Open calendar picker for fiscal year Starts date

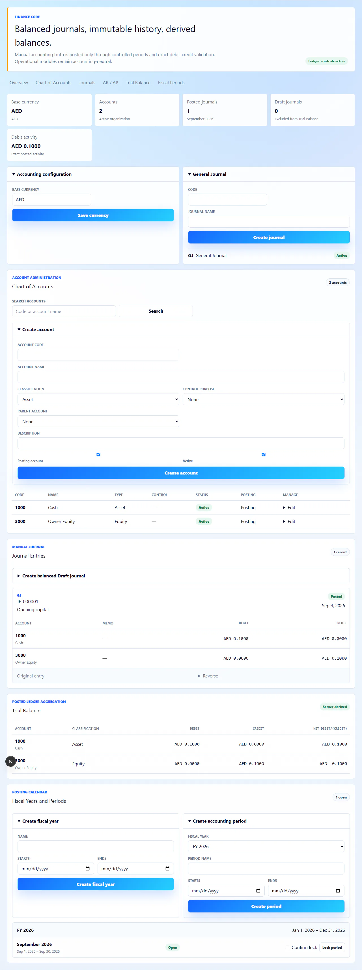coord(87,868)
